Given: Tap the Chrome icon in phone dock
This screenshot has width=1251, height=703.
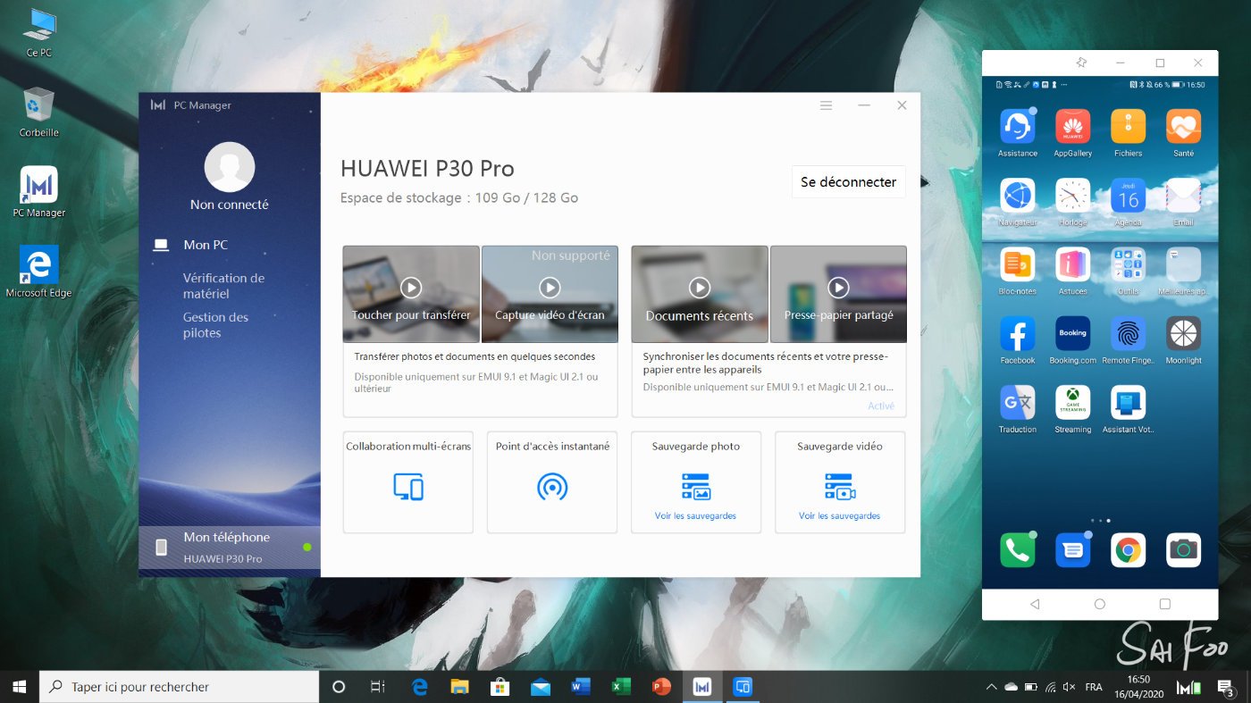Looking at the screenshot, I should 1128,550.
